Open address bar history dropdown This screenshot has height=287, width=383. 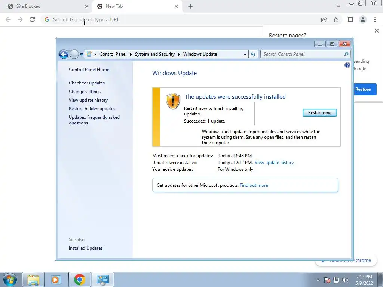pos(245,54)
